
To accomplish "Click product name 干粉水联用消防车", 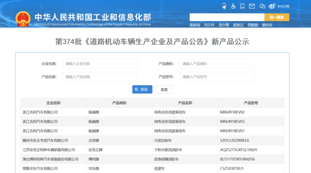I will (168, 150).
